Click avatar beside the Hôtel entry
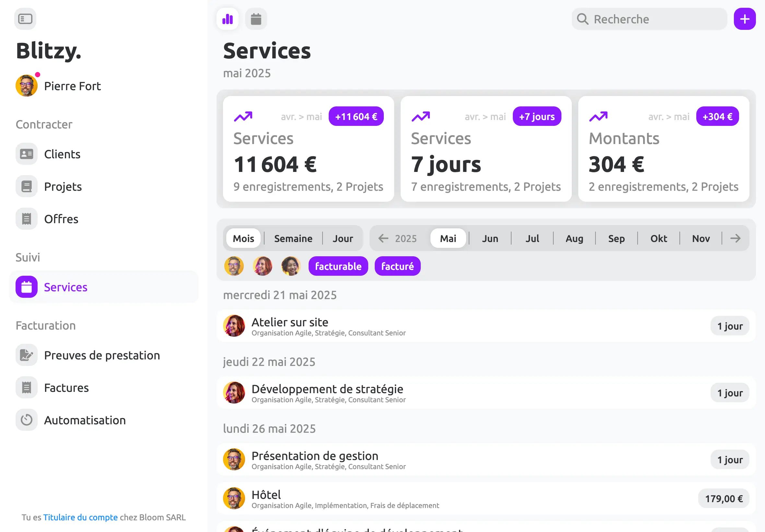The height and width of the screenshot is (532, 765). tap(234, 498)
